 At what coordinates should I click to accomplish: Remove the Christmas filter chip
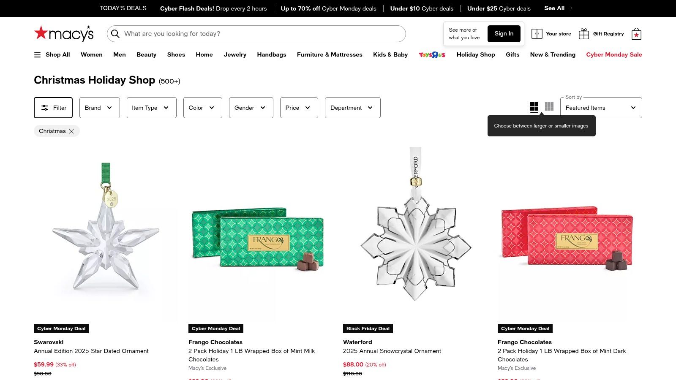pos(71,131)
